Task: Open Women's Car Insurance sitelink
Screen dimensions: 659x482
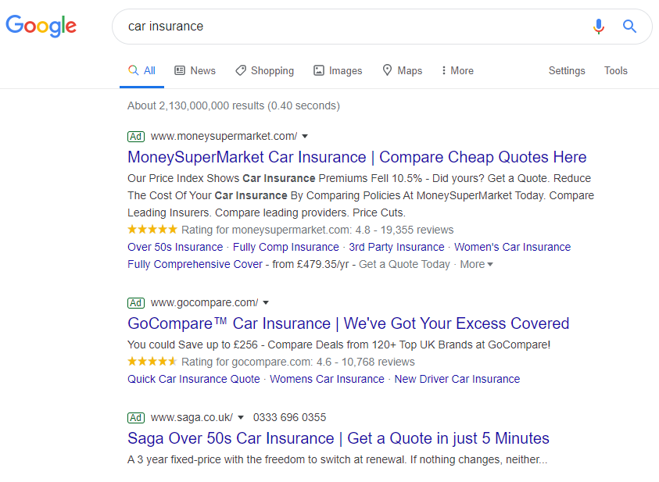Action: coord(512,248)
